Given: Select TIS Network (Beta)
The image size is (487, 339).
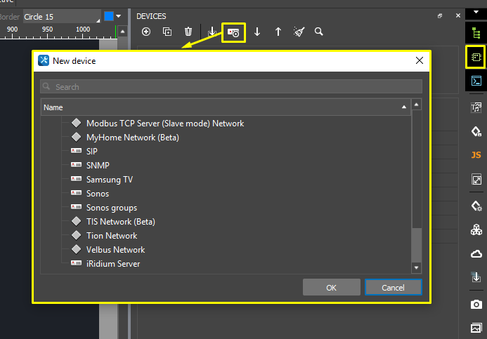Looking at the screenshot, I should pos(121,222).
